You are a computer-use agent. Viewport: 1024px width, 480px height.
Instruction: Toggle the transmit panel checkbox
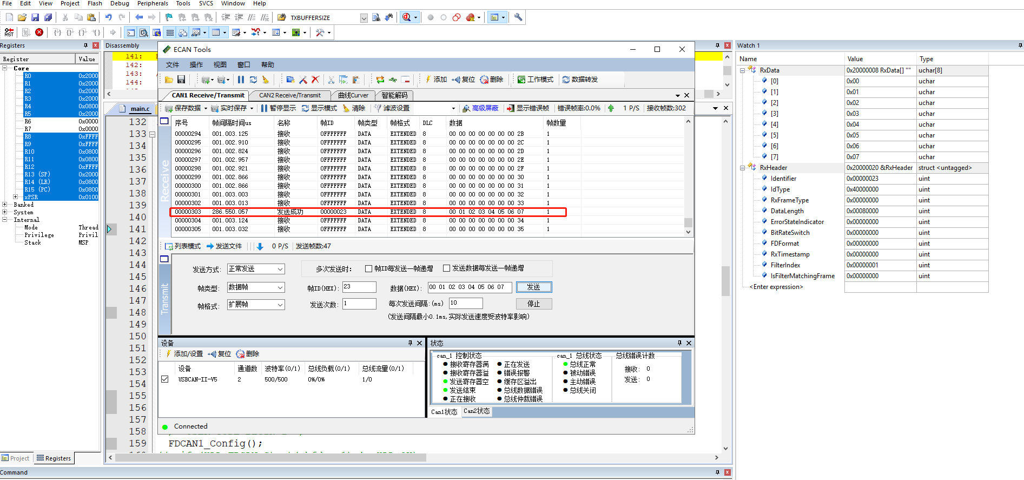point(164,259)
